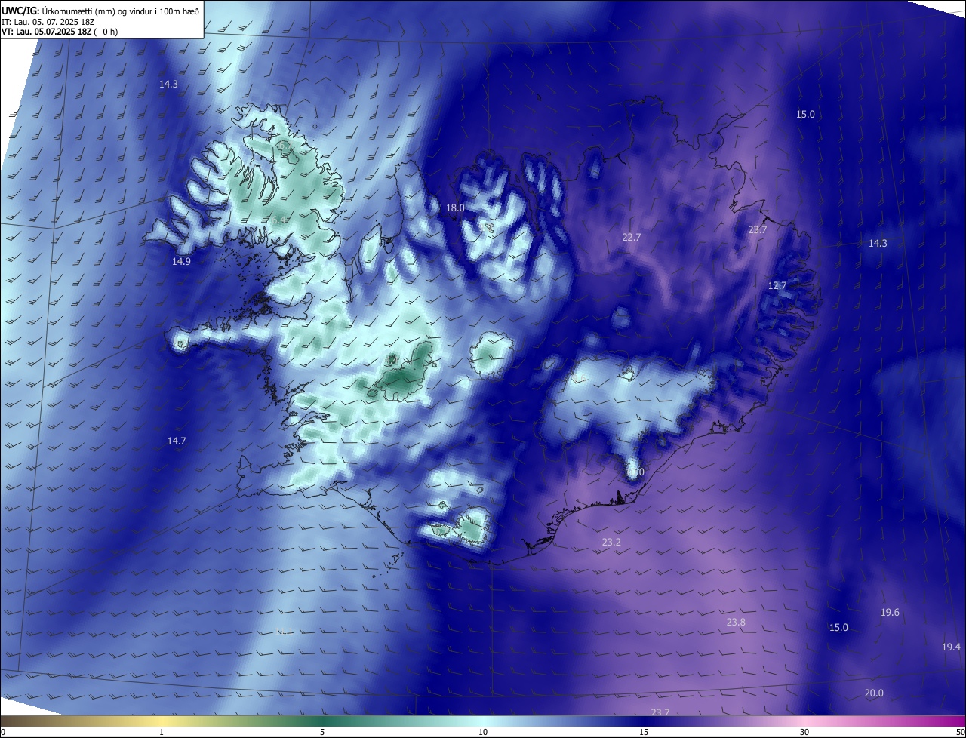Select the valid time line "VT: Lau. 05.07.2025 18Z (+0 h)"

[60, 32]
